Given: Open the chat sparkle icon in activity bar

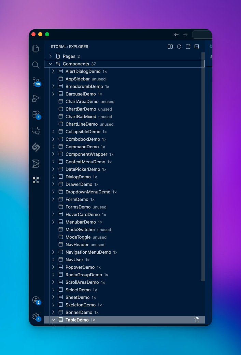Looking at the screenshot, I should point(36,131).
